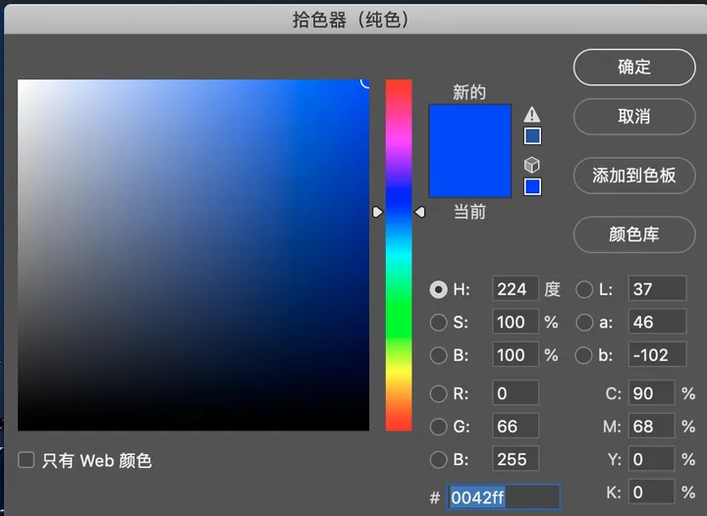Click the 添加到色板 button
Screen dimensions: 707x516
click(634, 176)
